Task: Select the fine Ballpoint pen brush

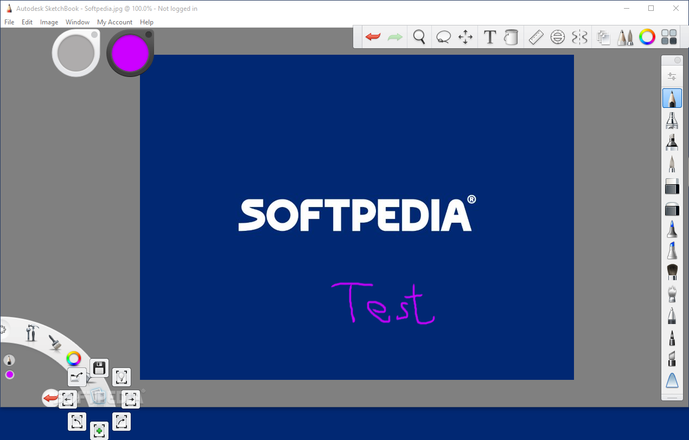Action: [x=672, y=164]
